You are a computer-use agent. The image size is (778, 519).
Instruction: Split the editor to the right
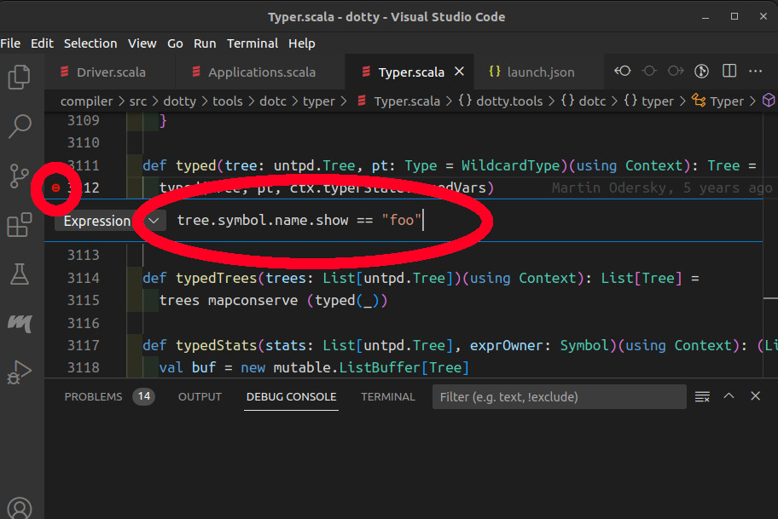(729, 72)
